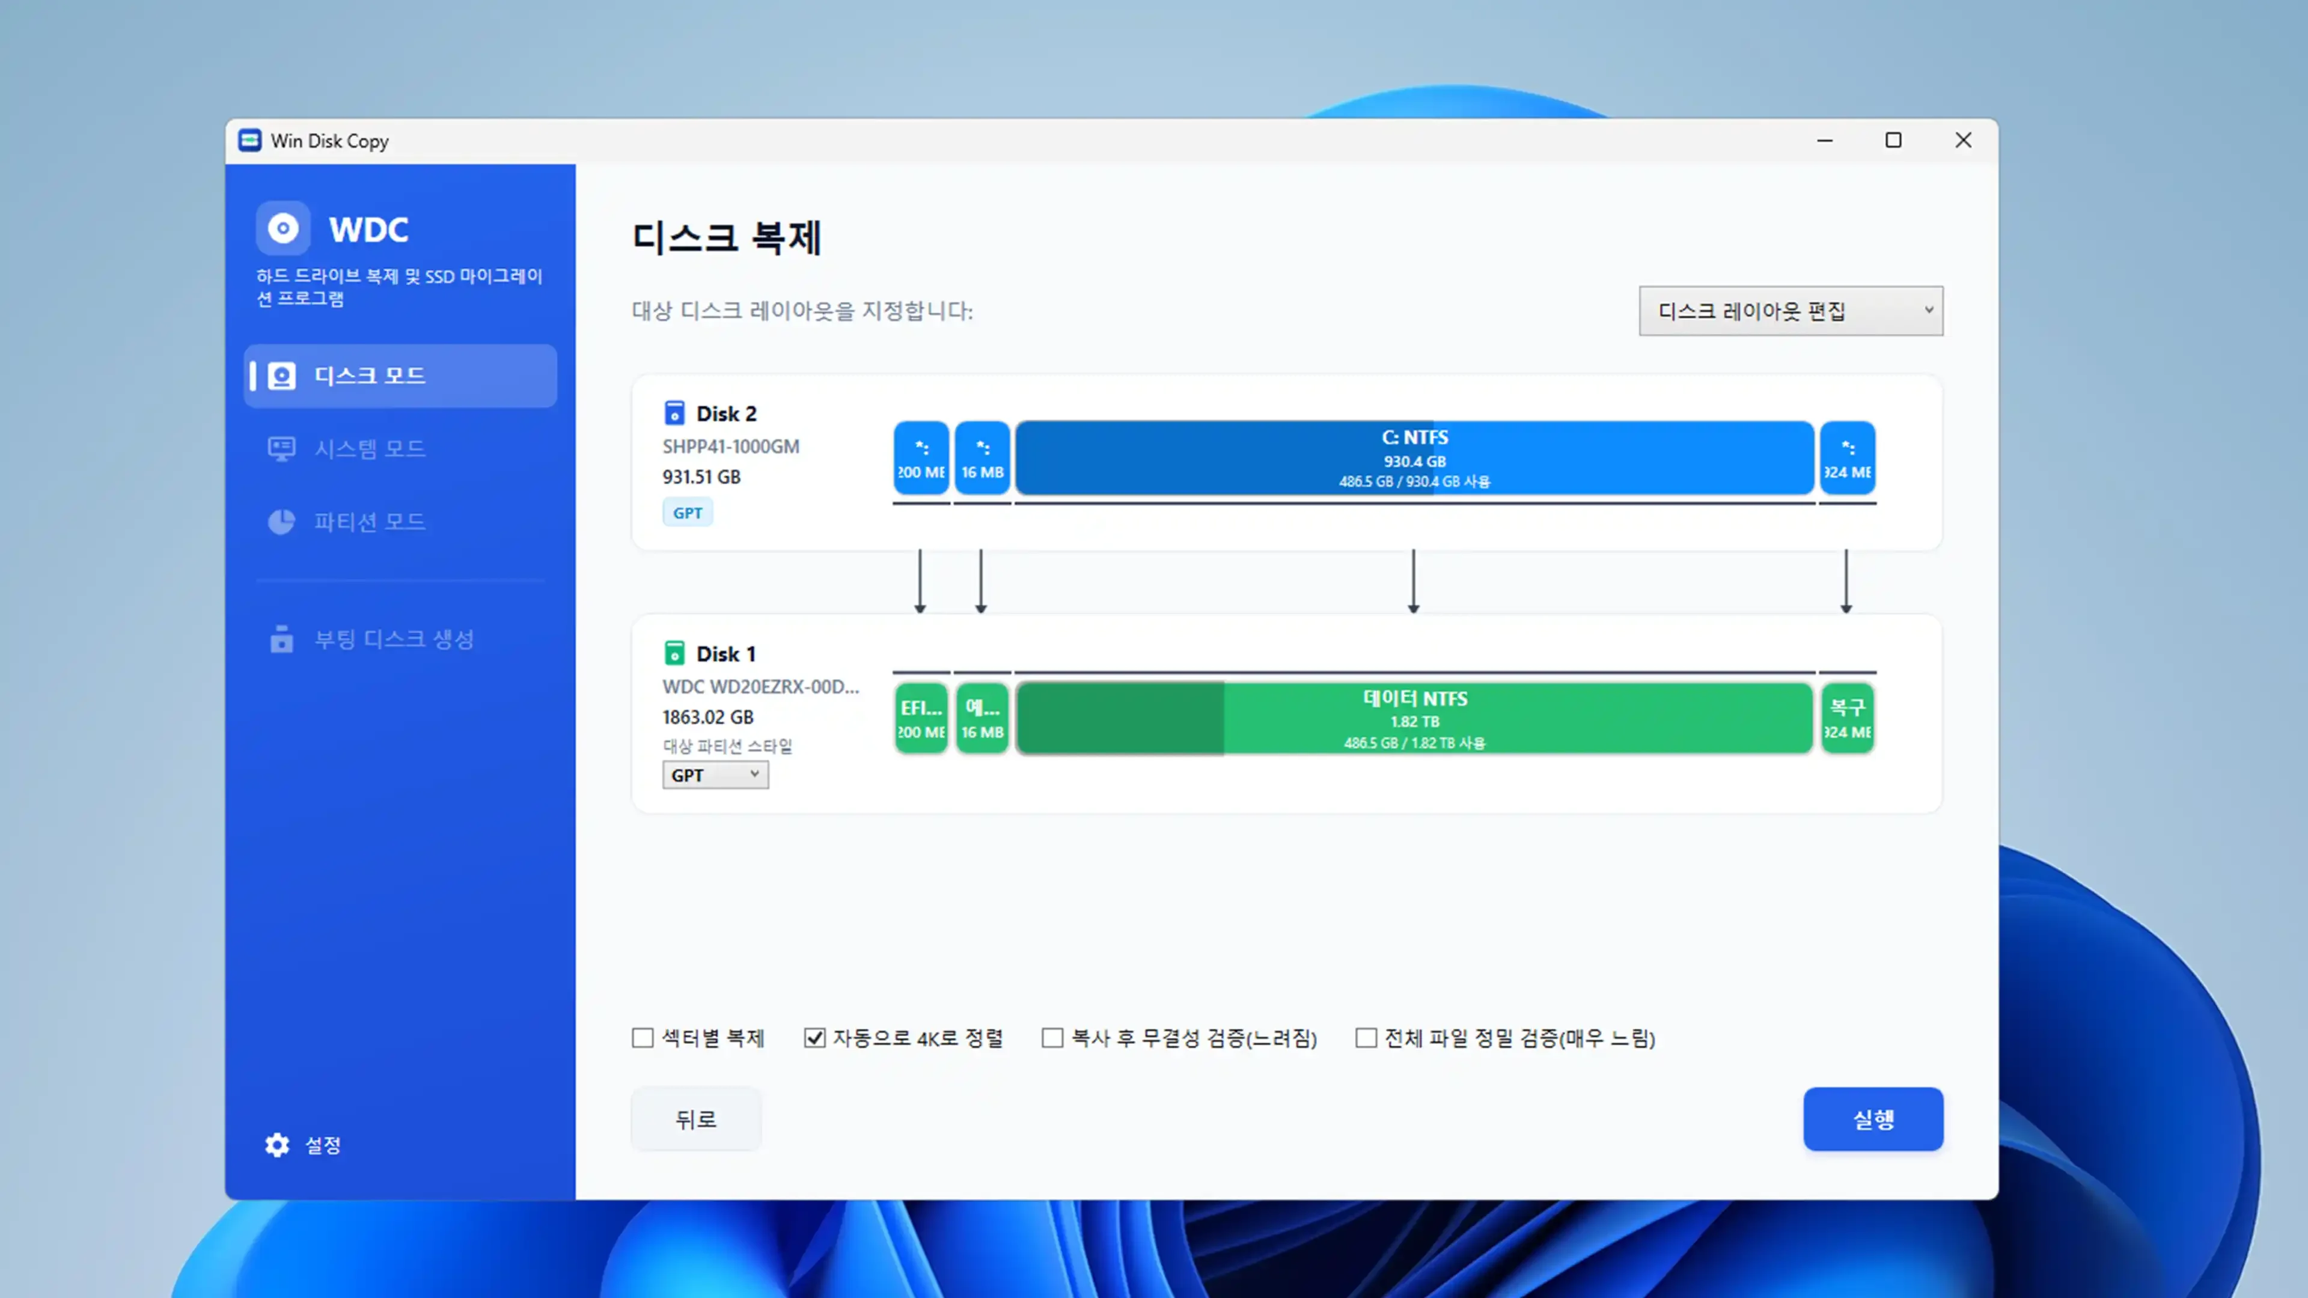Enable 복사 후 무결성 검증(느려짐)
This screenshot has width=2308, height=1298.
pyautogui.click(x=1053, y=1037)
